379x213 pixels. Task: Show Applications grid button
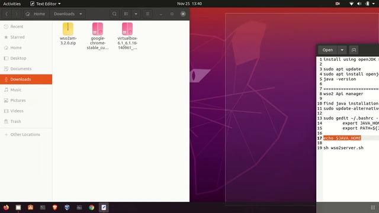click(x=372, y=208)
